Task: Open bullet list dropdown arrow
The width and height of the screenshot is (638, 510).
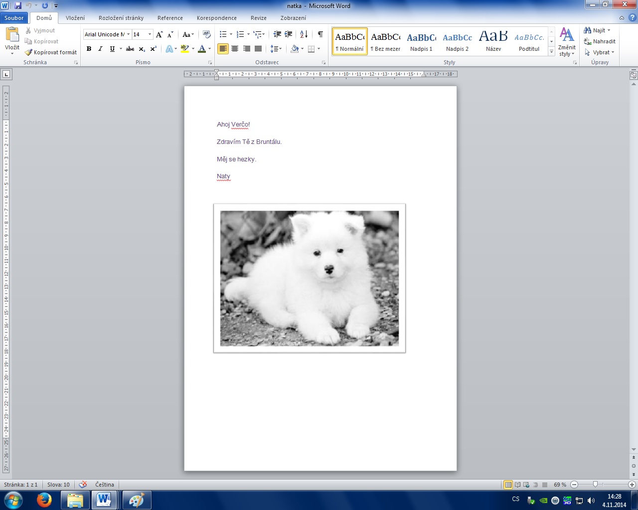Action: (231, 34)
